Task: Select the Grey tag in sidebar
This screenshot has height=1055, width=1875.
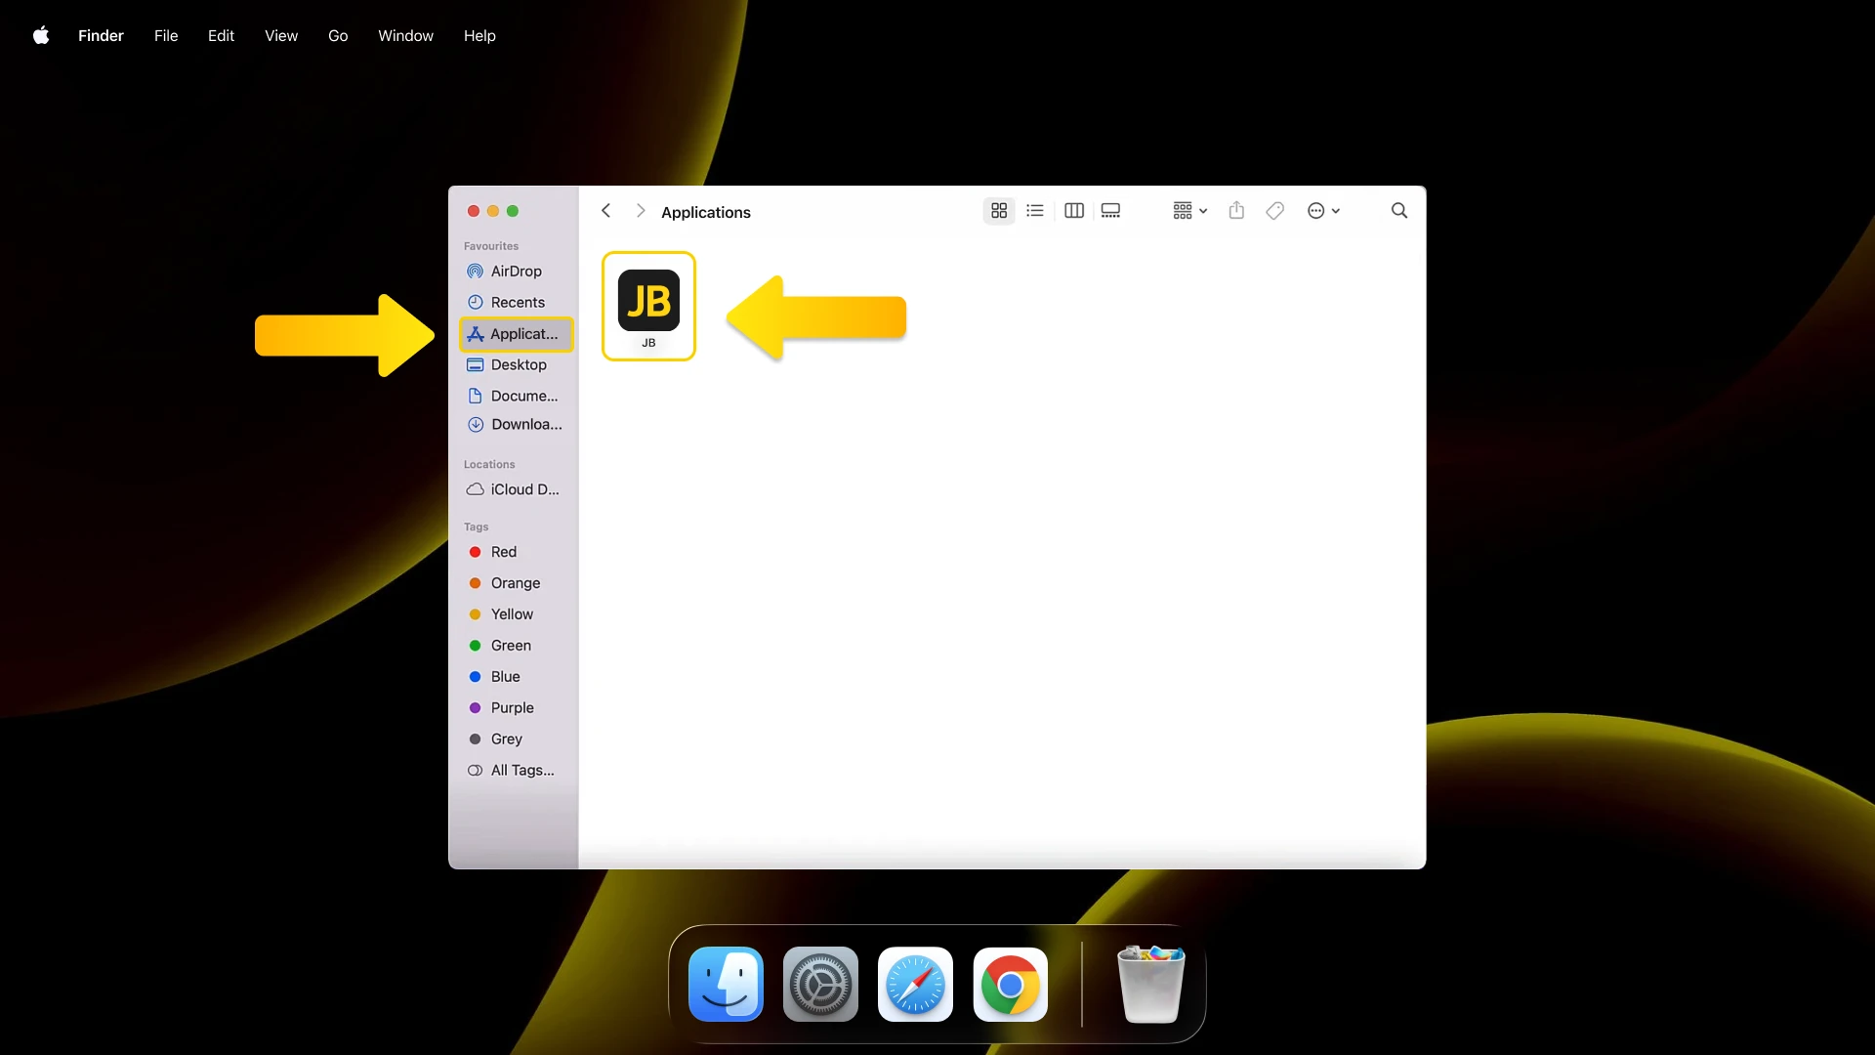Action: point(506,739)
